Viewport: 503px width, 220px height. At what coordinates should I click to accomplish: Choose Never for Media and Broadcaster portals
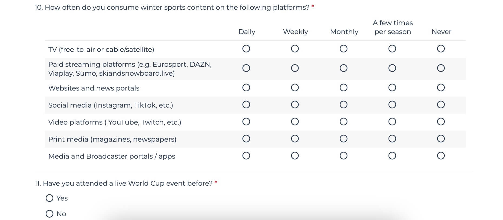coord(441,156)
